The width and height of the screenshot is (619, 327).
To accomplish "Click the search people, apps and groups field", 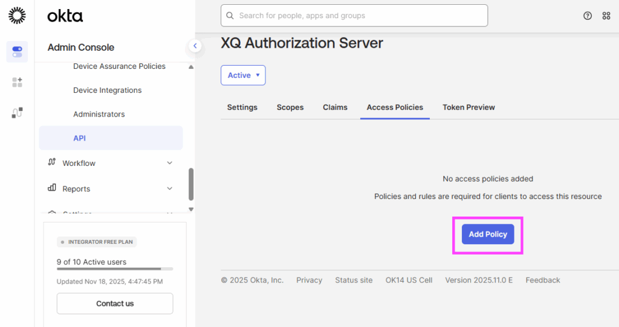I will tap(354, 16).
